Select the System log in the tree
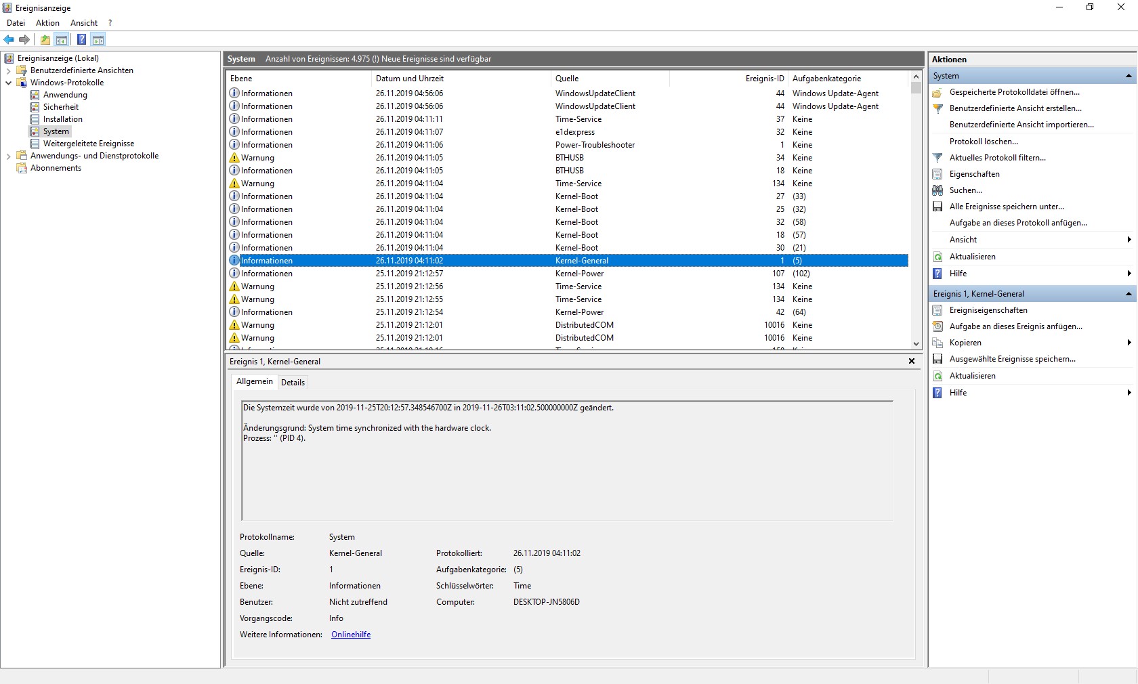The height and width of the screenshot is (684, 1138). click(x=56, y=131)
